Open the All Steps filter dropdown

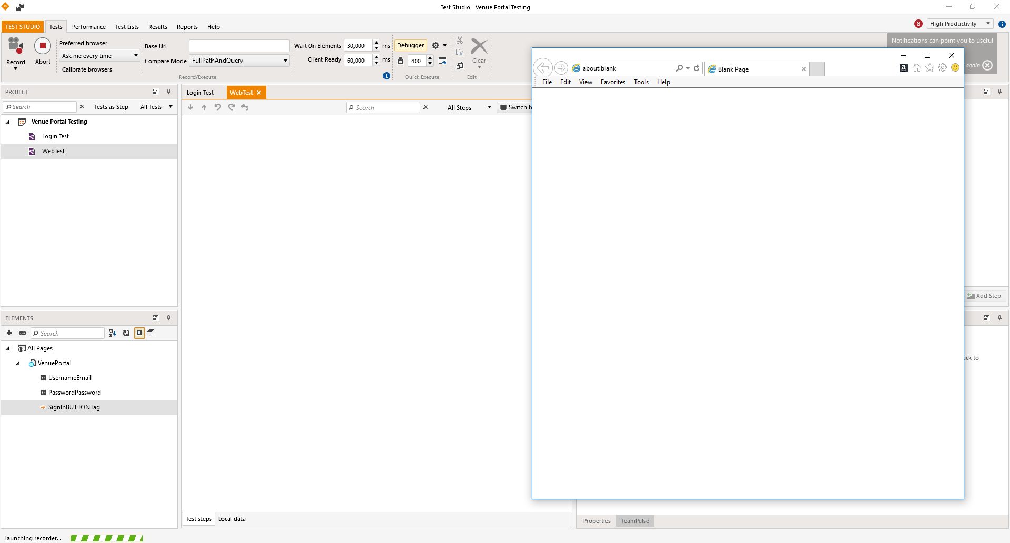469,108
